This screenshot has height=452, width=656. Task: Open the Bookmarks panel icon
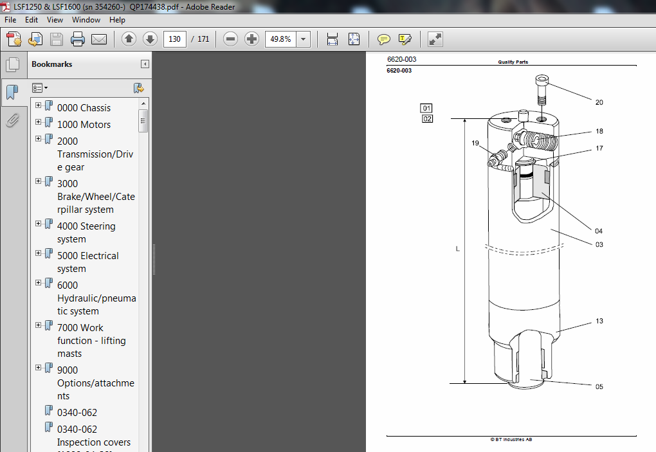tap(13, 92)
